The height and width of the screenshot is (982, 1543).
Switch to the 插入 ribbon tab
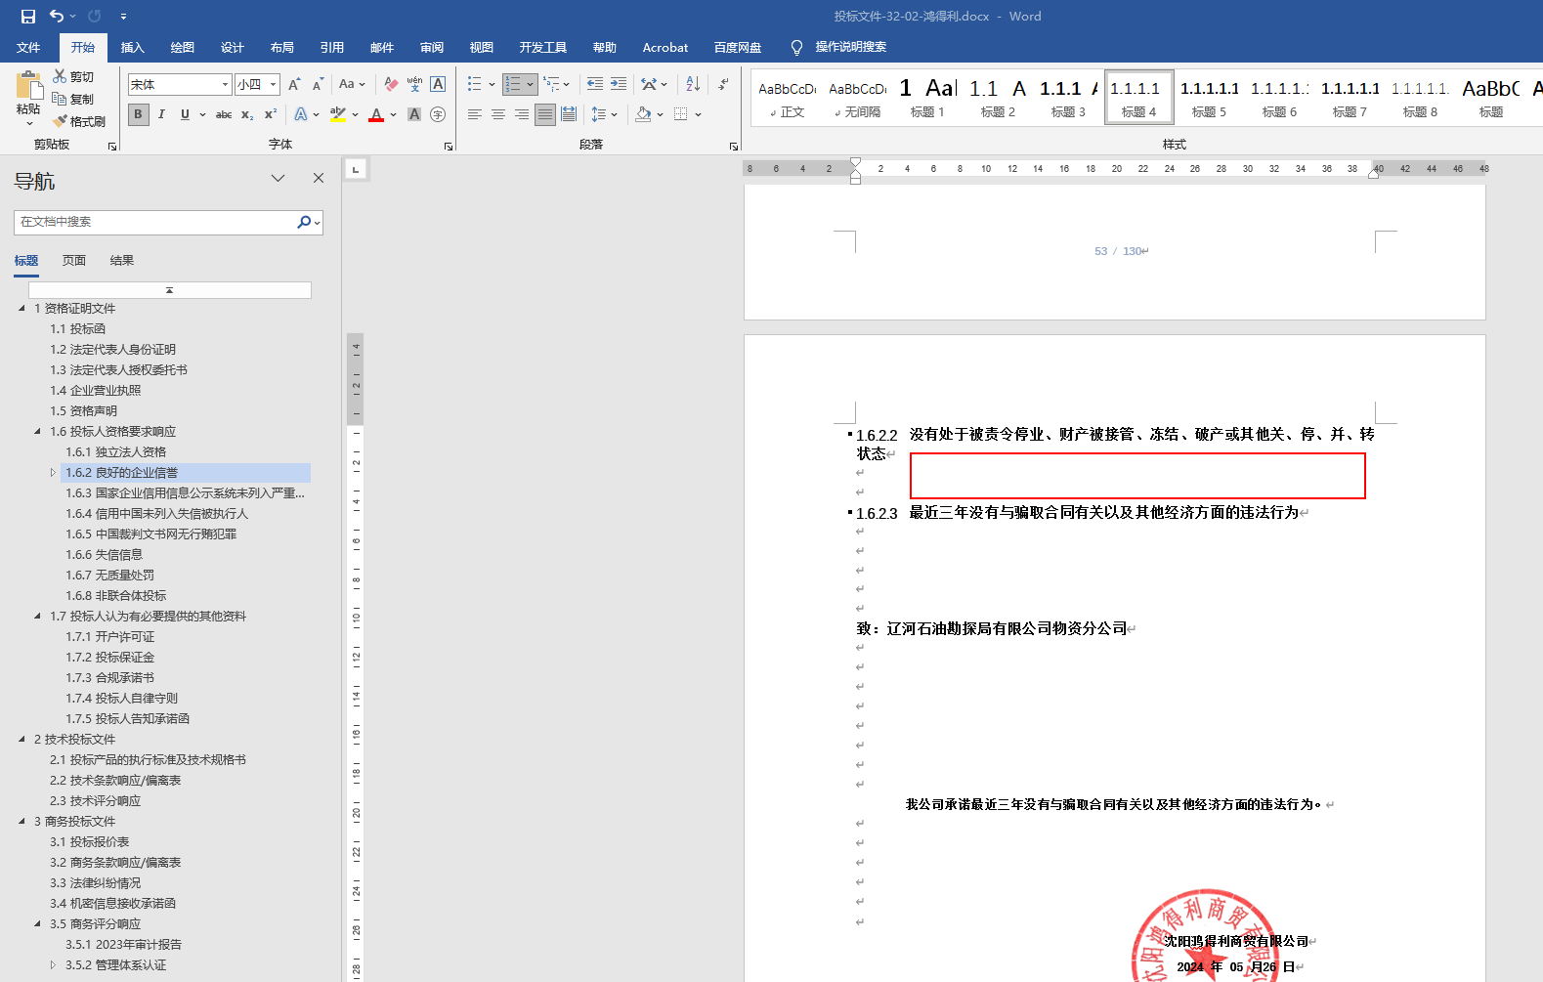(x=132, y=47)
